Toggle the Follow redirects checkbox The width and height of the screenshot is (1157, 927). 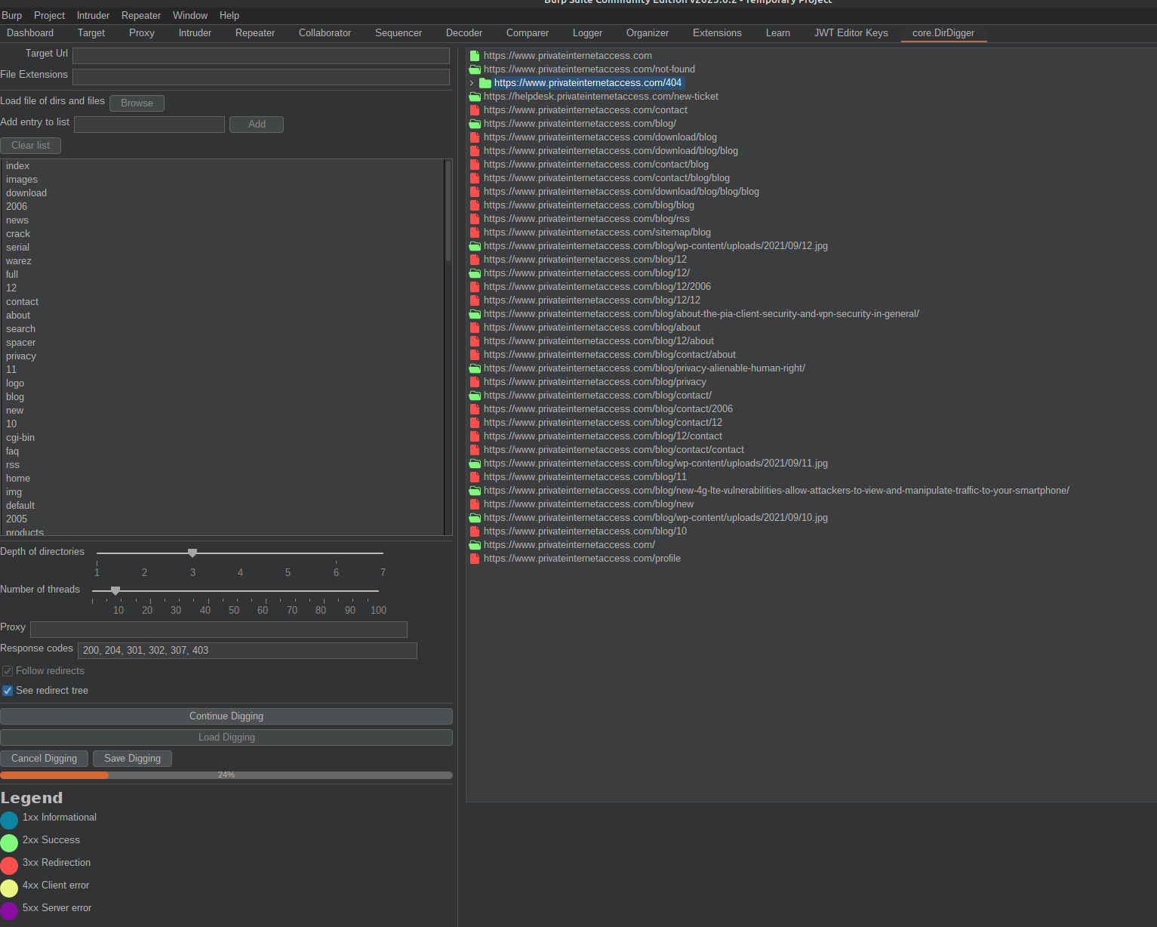8,671
